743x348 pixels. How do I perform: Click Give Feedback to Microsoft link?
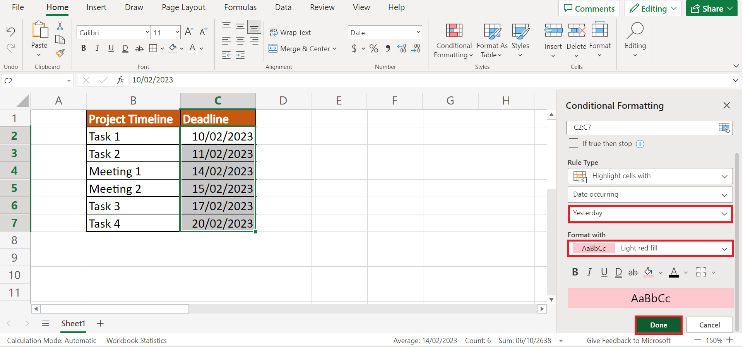pyautogui.click(x=628, y=341)
